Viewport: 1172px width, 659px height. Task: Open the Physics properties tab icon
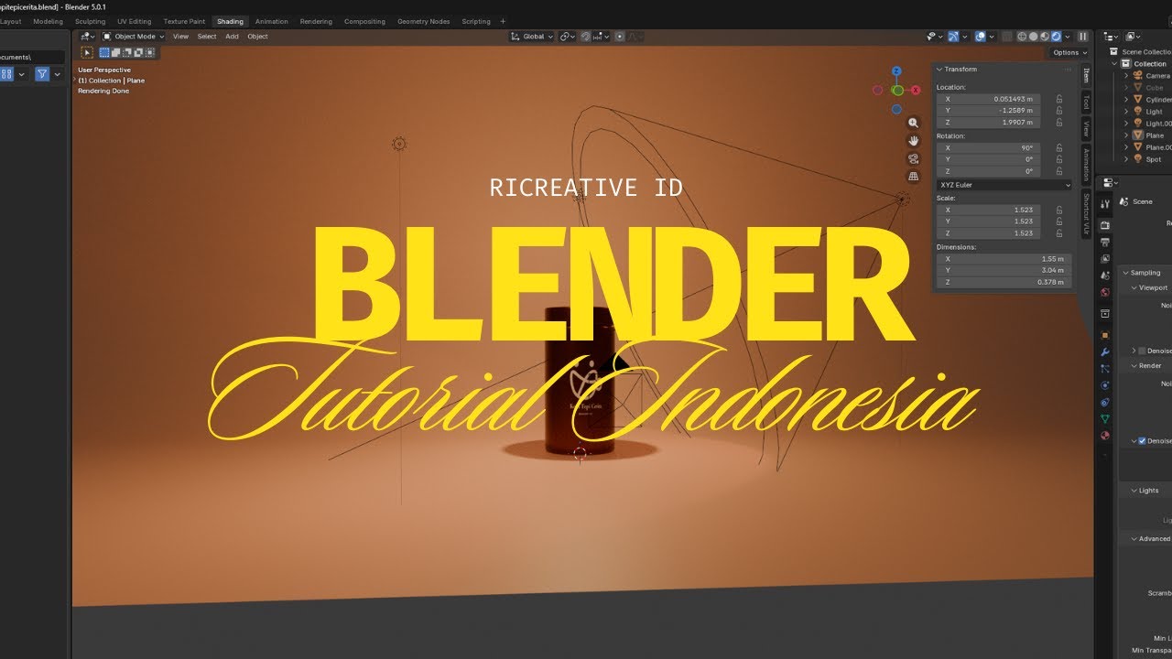point(1105,385)
